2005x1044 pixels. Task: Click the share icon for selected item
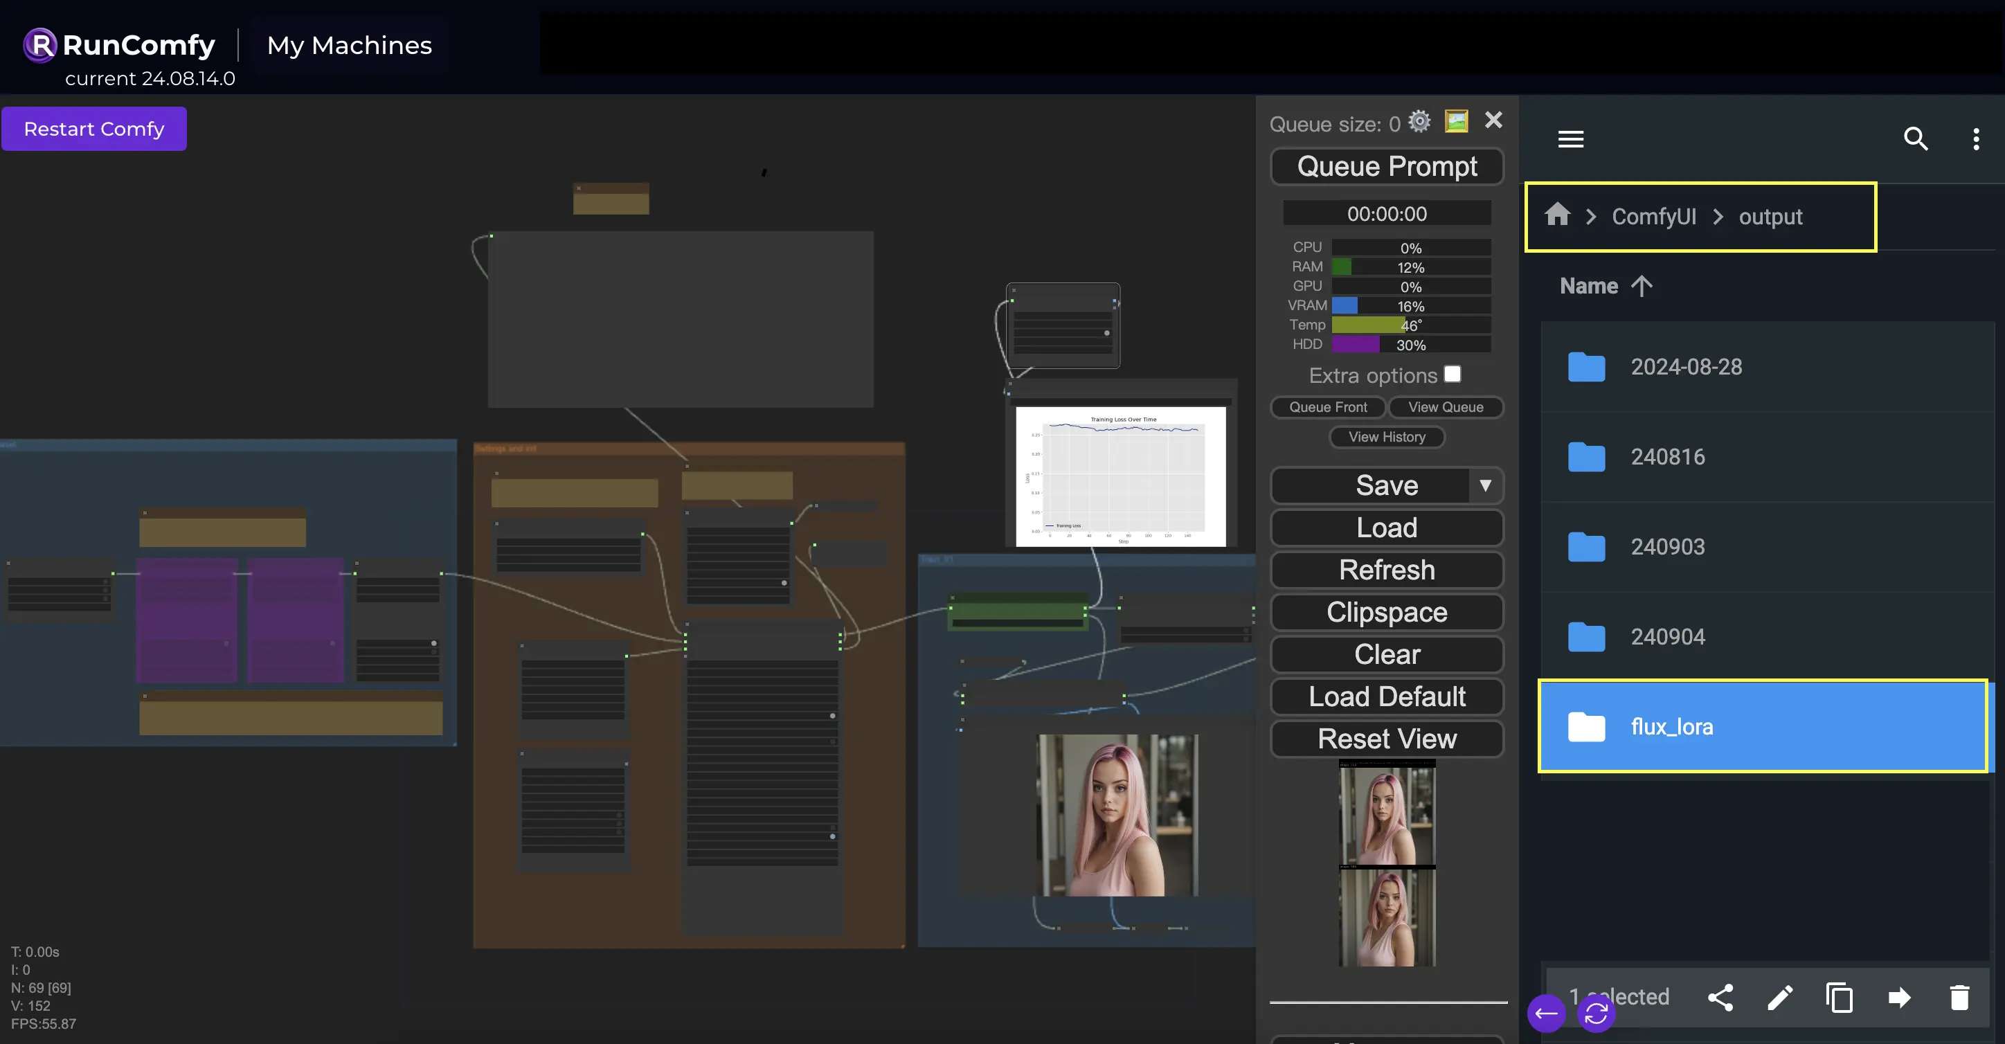pyautogui.click(x=1721, y=996)
